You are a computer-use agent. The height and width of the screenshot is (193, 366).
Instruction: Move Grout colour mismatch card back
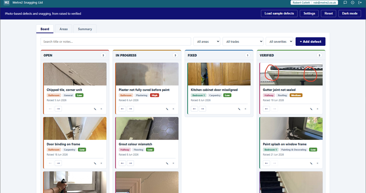point(122,163)
